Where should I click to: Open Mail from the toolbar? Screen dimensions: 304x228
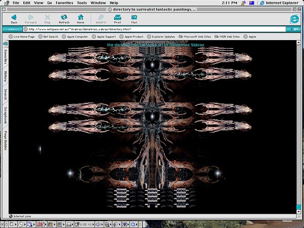coord(134,19)
